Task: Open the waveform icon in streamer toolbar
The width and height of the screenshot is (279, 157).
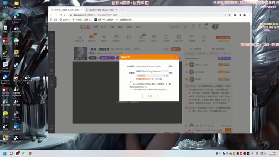Action: tap(104, 37)
